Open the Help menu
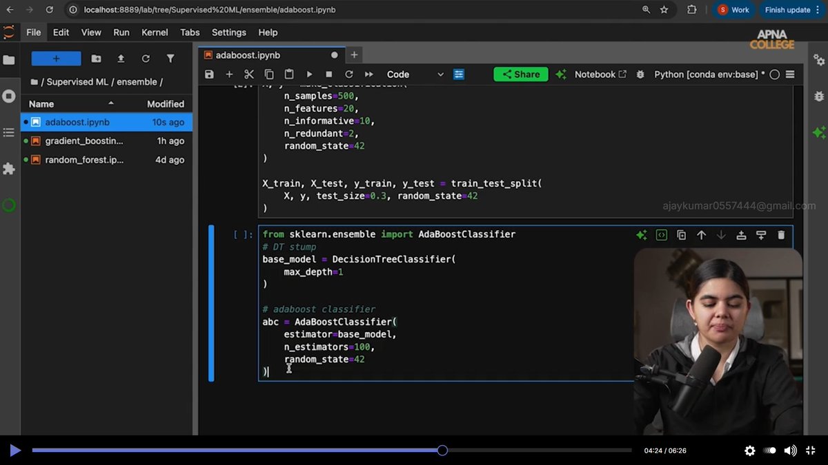 (268, 32)
